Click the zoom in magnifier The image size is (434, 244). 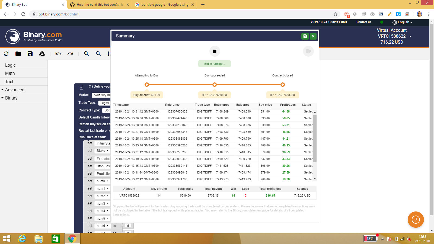[87, 54]
